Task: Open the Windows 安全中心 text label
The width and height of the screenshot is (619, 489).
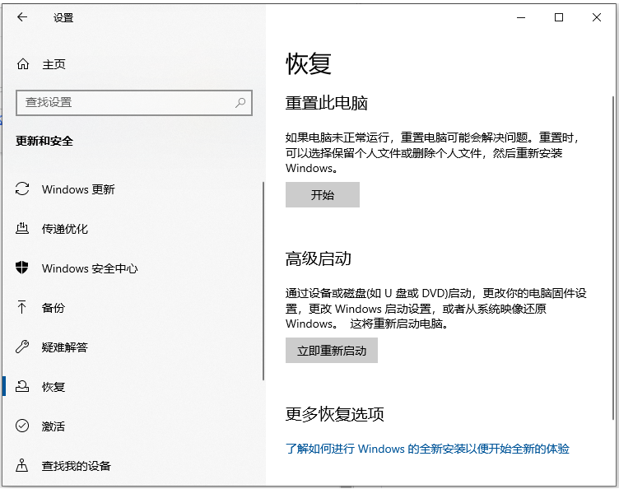Action: pos(90,268)
